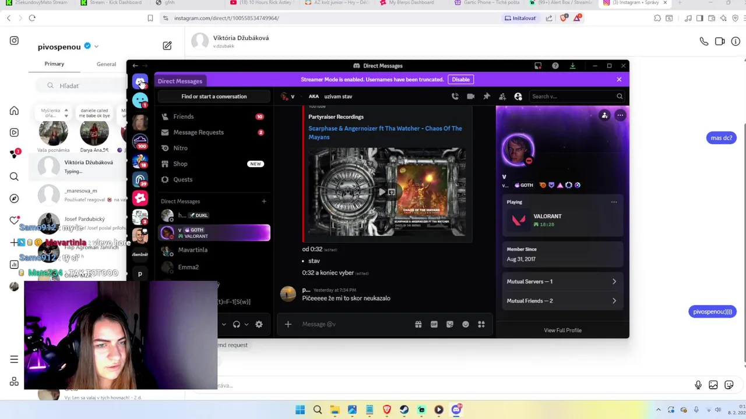The height and width of the screenshot is (419, 746).
Task: Send a gift from Discord message bar
Action: click(x=418, y=324)
